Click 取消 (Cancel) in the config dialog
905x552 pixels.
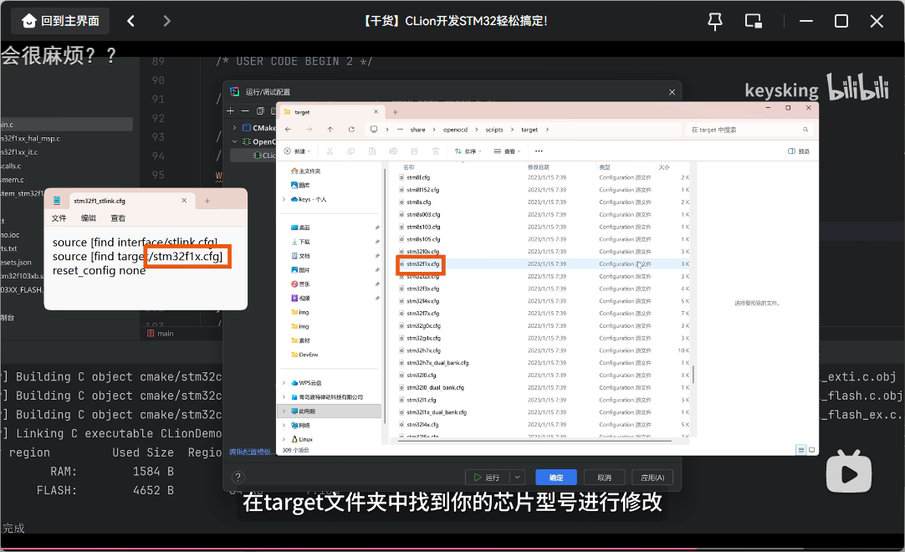point(604,478)
